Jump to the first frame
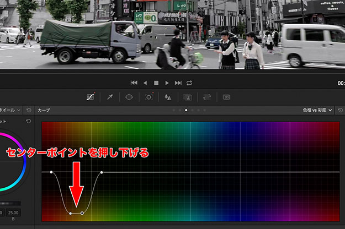Viewport: 345px width, 229px height. tap(134, 83)
